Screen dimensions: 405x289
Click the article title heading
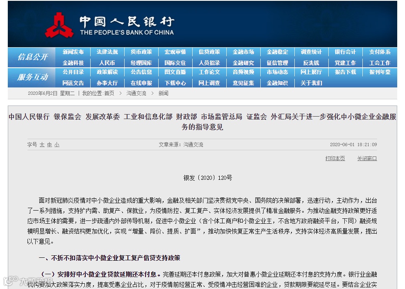[x=202, y=122]
